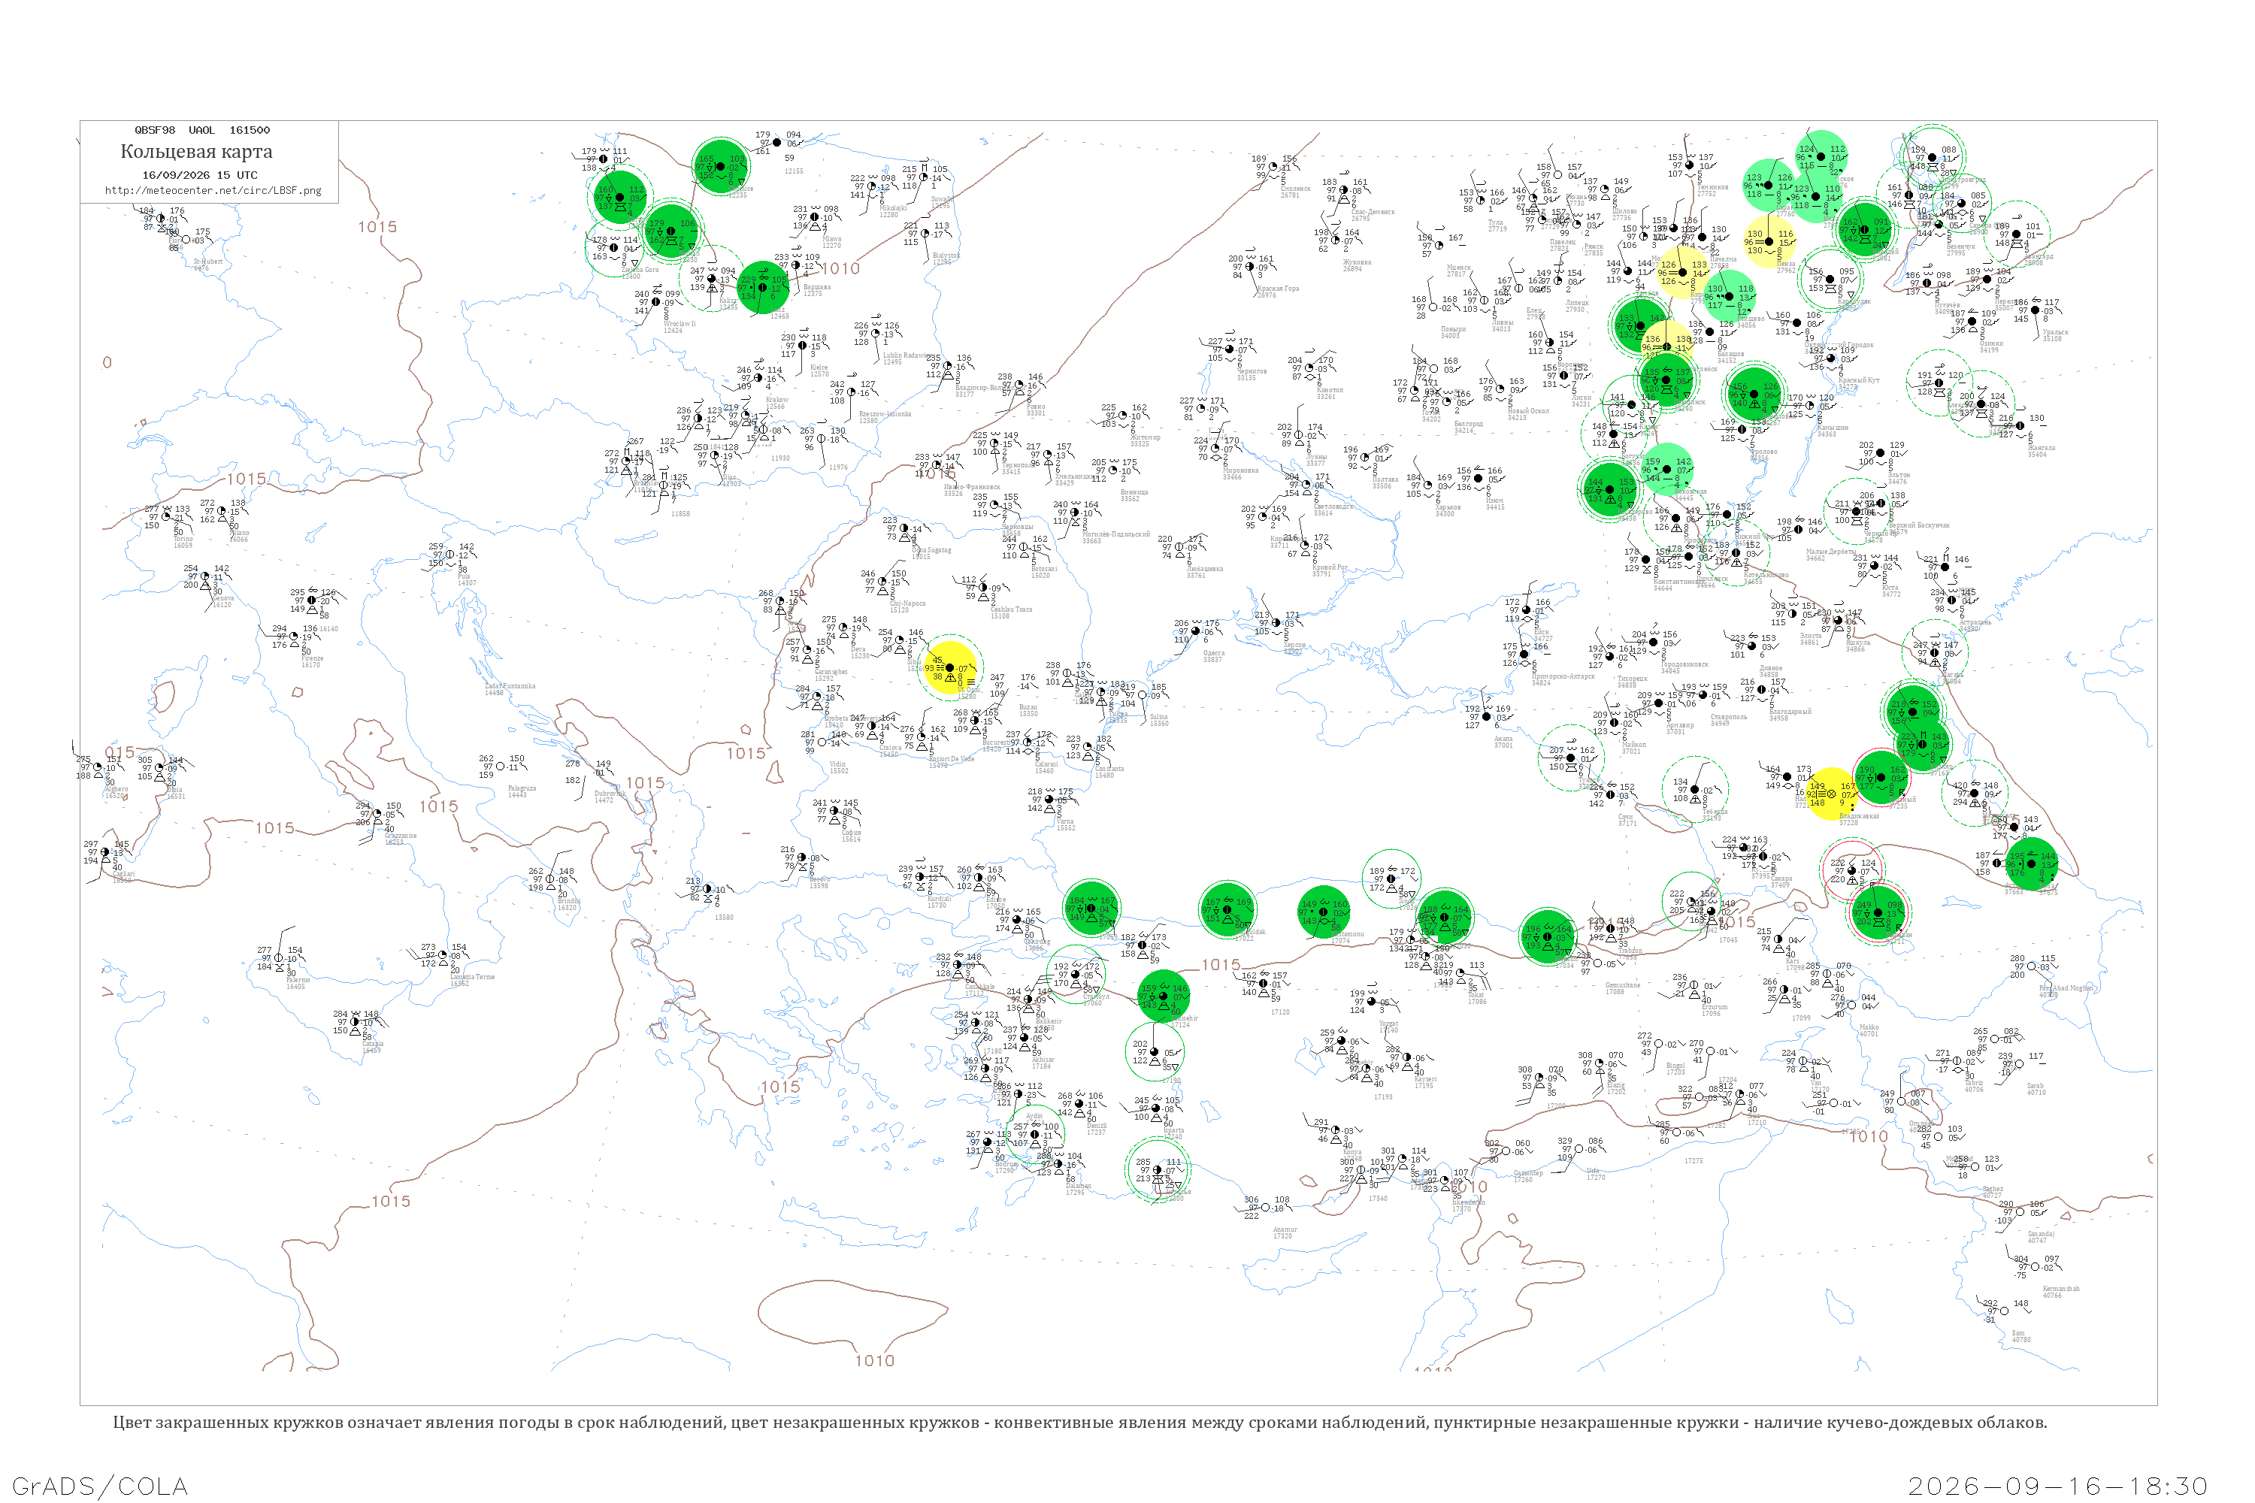
Task: Click the 1010 isobar label near Poland
Action: pyautogui.click(x=840, y=269)
